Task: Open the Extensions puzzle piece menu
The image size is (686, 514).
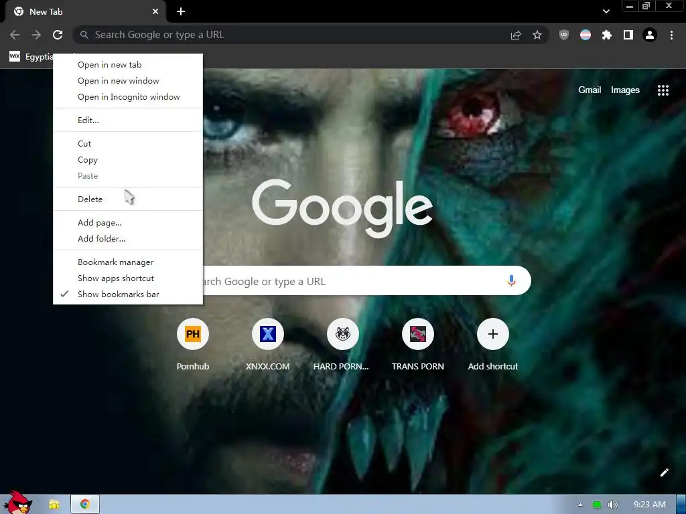Action: click(607, 35)
